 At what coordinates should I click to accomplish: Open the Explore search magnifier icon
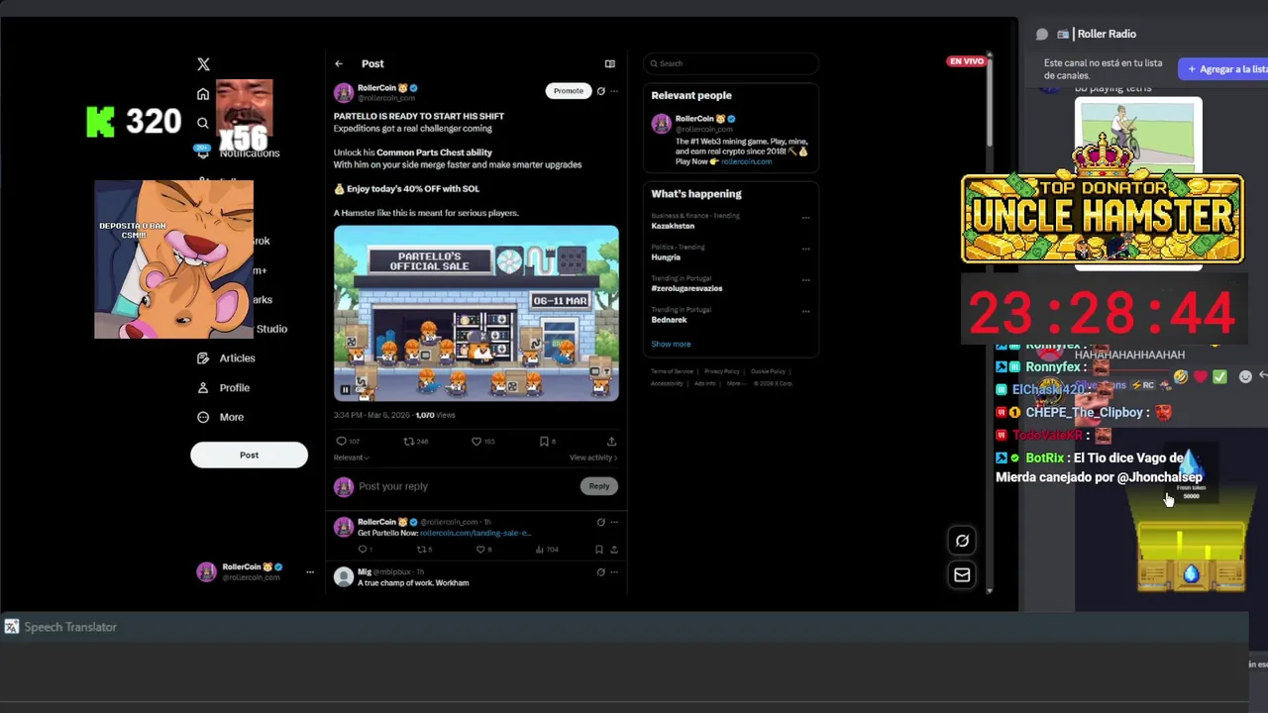pos(203,123)
